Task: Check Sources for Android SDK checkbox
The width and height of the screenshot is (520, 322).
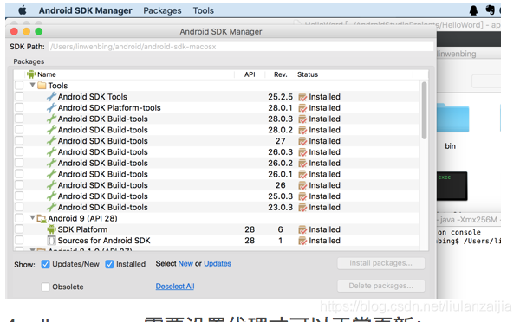Action: [19, 240]
